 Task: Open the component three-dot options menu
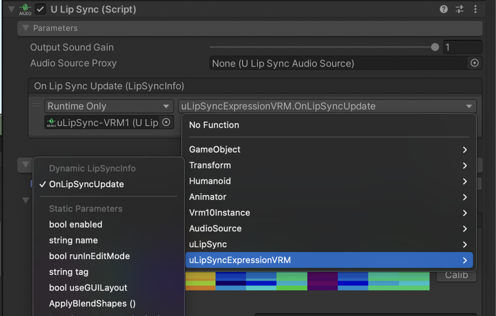(475, 9)
